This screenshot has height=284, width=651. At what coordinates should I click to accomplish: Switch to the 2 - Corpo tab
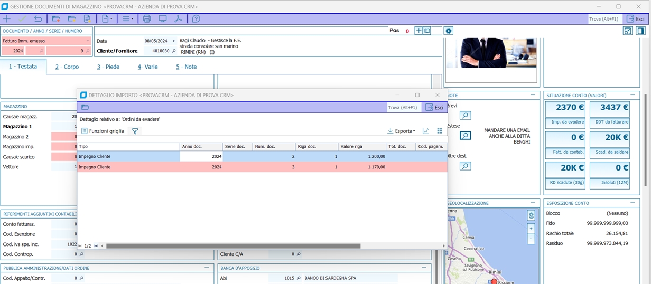[x=67, y=67]
